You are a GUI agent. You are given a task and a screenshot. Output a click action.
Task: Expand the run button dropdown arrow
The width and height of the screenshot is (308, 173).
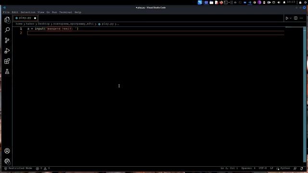click(291, 18)
